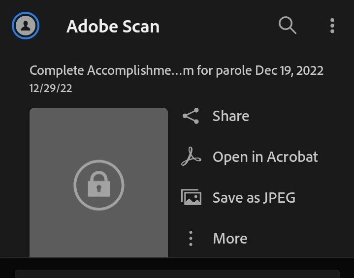Tap the word 'JPEG' in the action list
The width and height of the screenshot is (354, 278).
tap(278, 198)
